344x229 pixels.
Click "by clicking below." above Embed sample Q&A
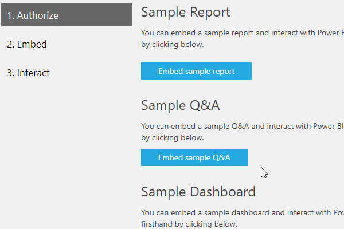[x=172, y=137]
